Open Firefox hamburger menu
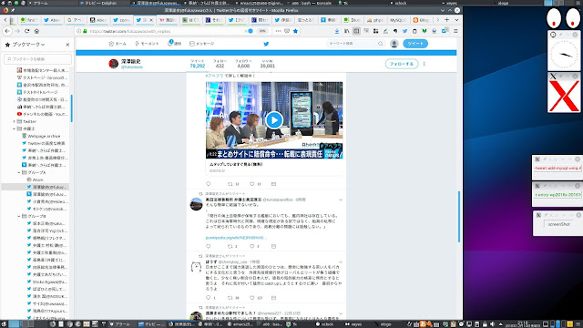The height and width of the screenshot is (328, 583). click(455, 31)
